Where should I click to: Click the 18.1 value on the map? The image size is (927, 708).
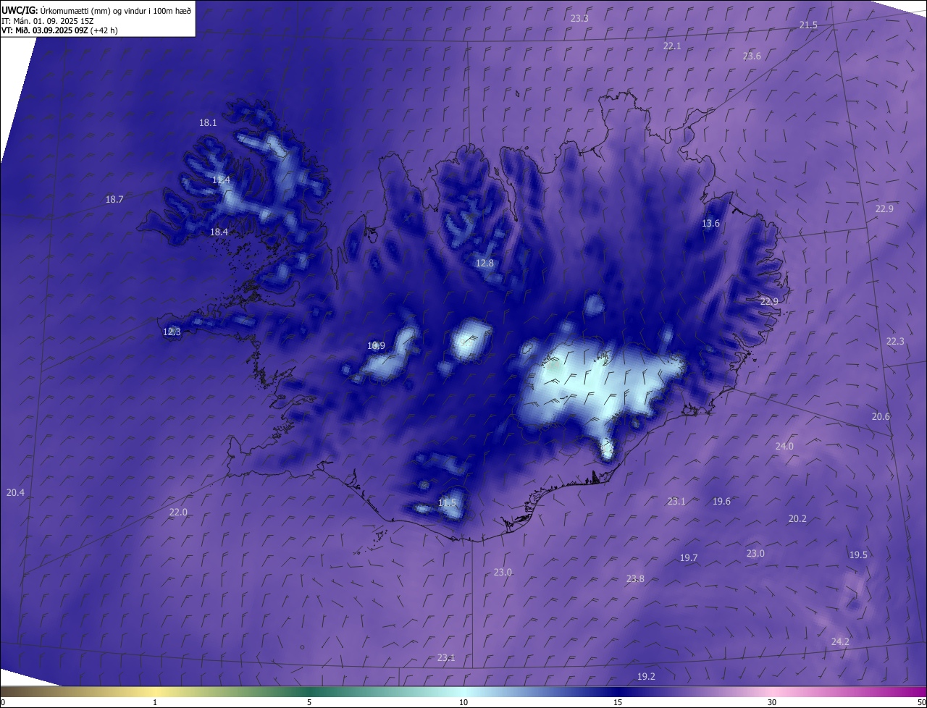tap(208, 122)
